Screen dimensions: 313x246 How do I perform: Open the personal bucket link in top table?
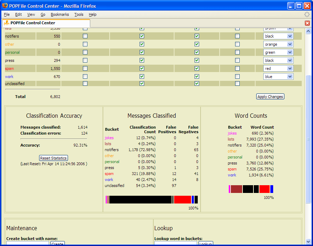[12, 52]
